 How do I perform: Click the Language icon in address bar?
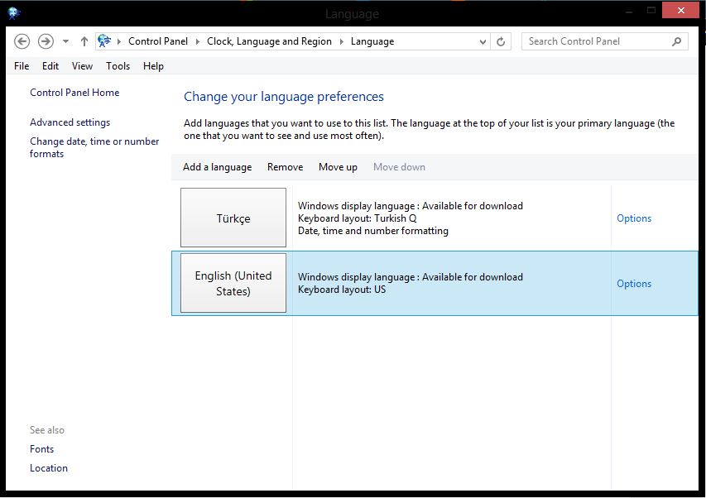tap(104, 41)
